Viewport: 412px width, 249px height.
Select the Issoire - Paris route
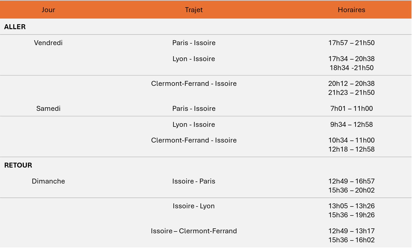coord(194,181)
